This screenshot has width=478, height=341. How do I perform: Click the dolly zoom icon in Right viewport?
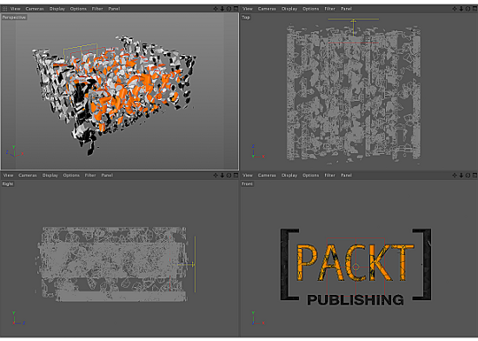(222, 175)
